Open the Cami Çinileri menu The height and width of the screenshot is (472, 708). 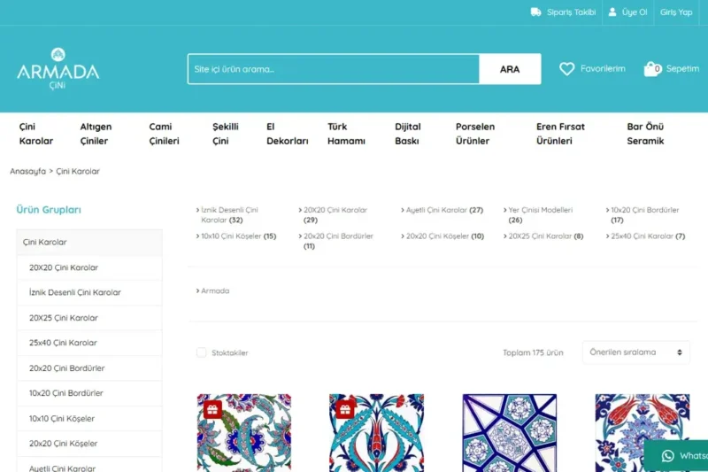(x=164, y=134)
